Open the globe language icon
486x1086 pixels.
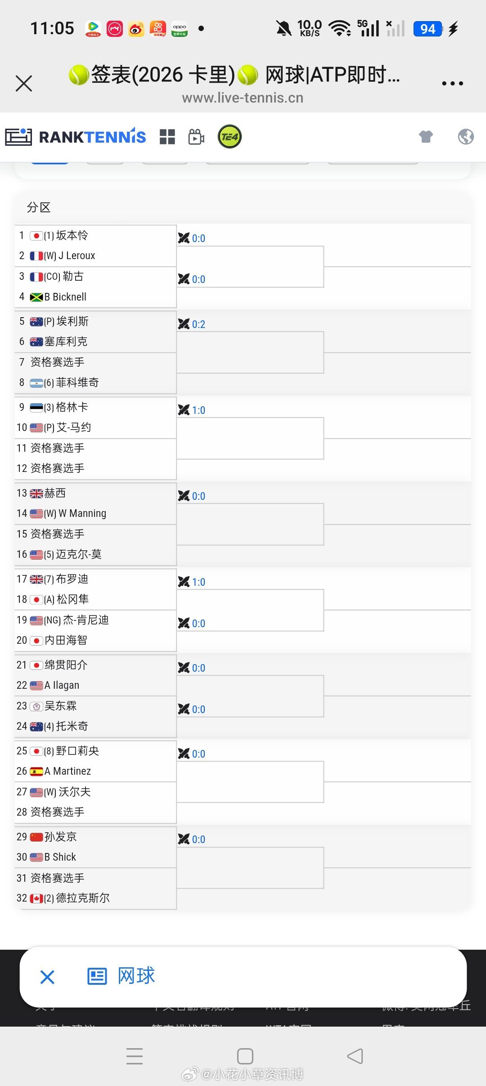[x=466, y=136]
